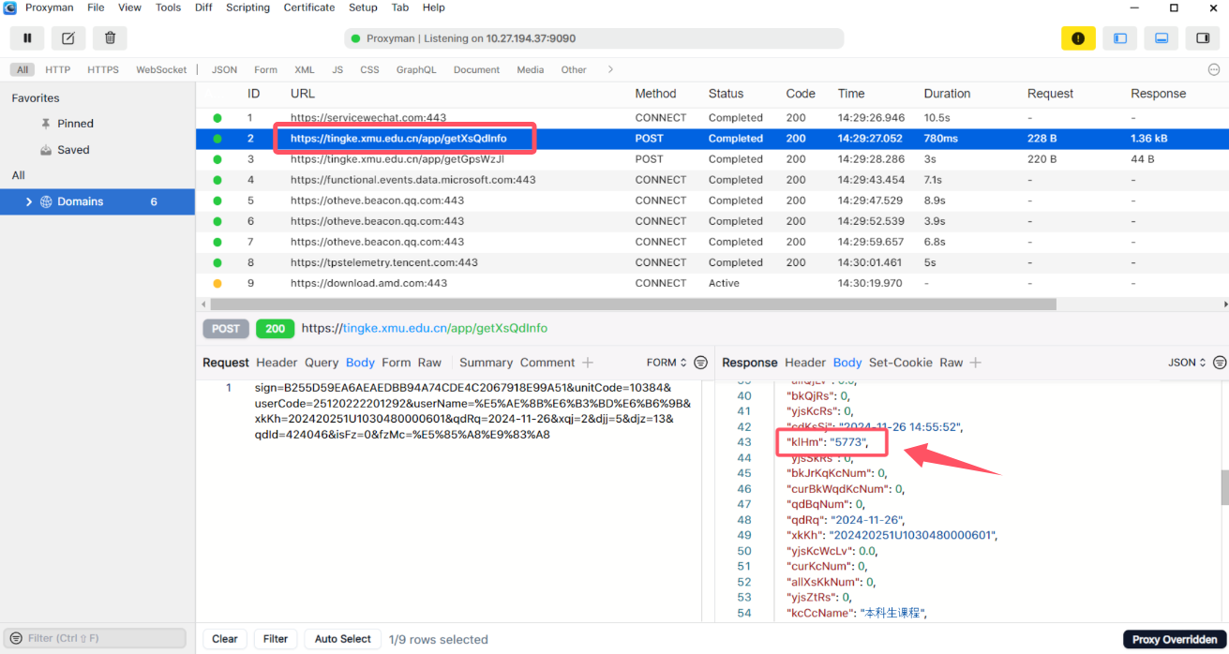Click the Proxyman app logo icon

click(10, 7)
